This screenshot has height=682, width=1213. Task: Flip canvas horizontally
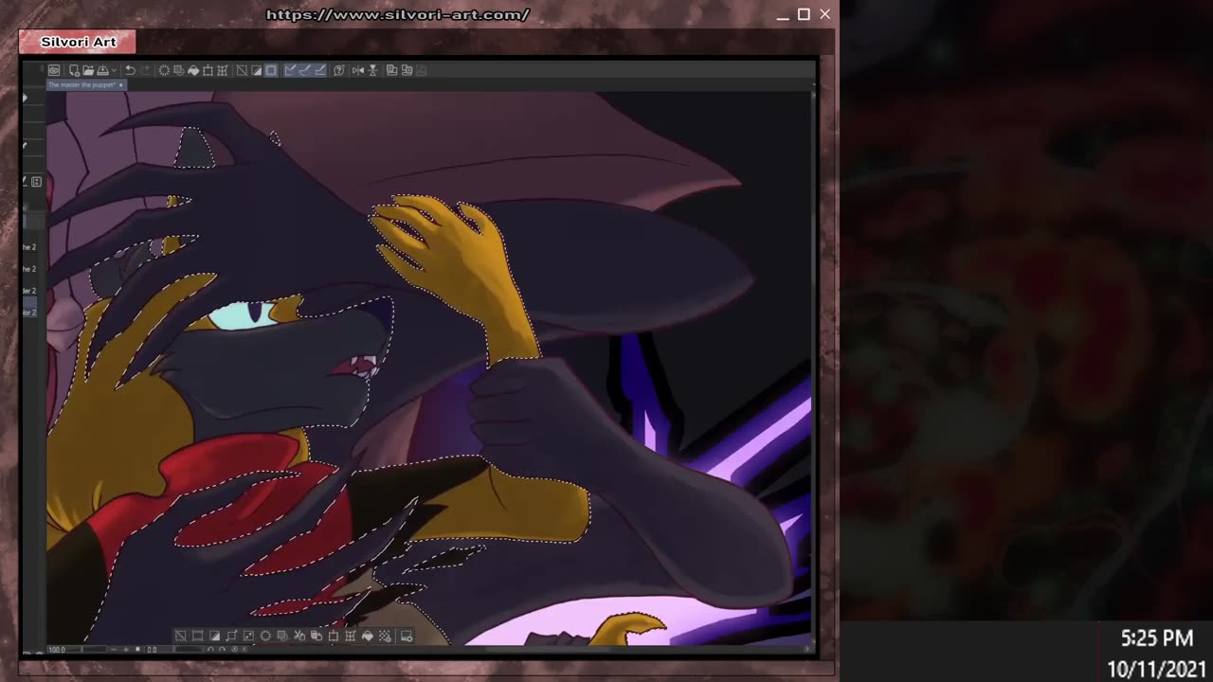358,70
